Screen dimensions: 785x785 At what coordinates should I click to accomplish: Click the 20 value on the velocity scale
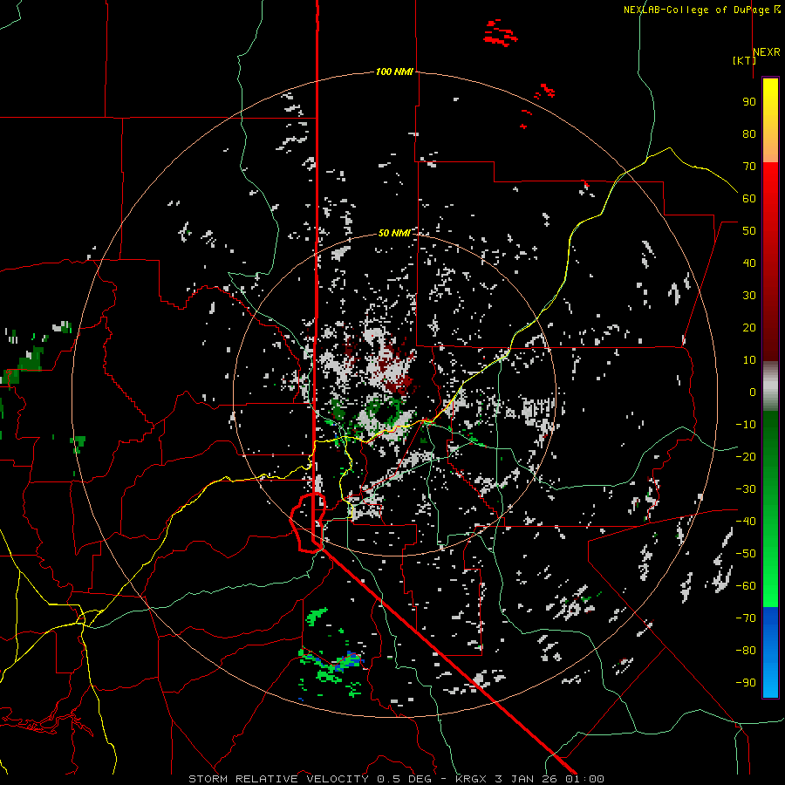click(x=749, y=328)
